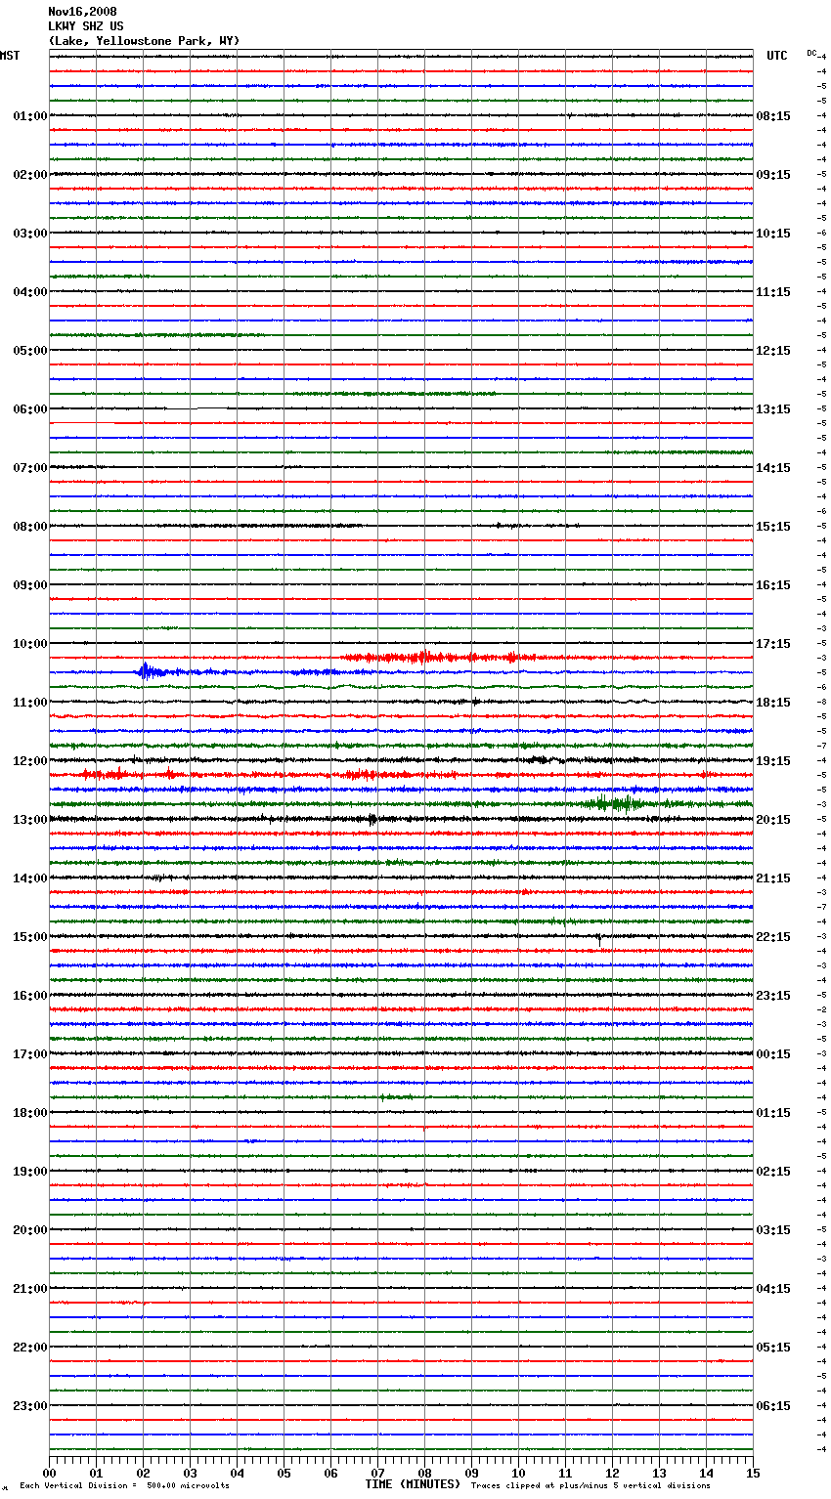Select the 20:00 MST time label
Image resolution: width=831 pixels, height=1499 pixels.
pyautogui.click(x=30, y=1230)
